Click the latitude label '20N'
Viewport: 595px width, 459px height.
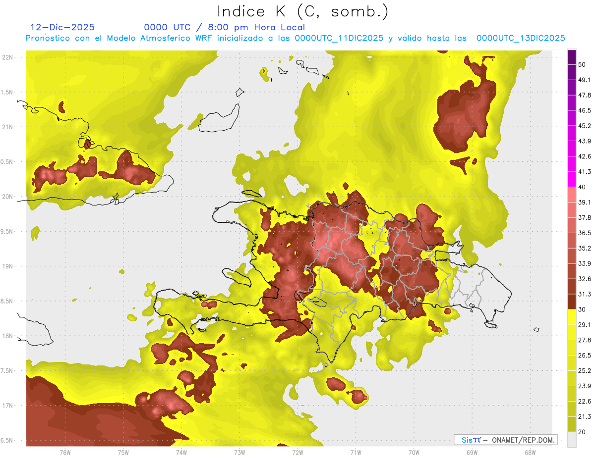click(7, 197)
